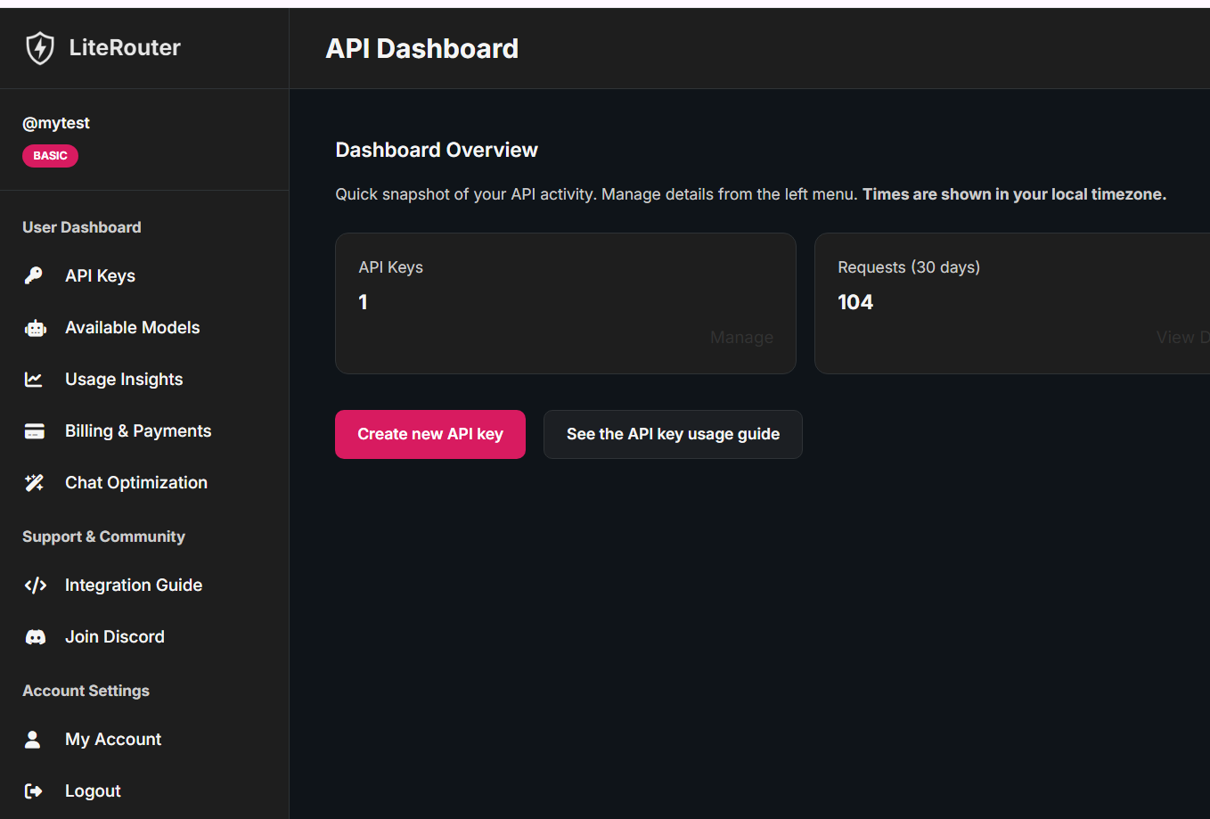
Task: Open the API key usage guide
Action: (673, 434)
